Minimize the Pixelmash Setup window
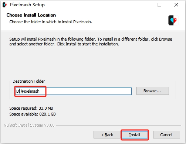 click(x=143, y=5)
